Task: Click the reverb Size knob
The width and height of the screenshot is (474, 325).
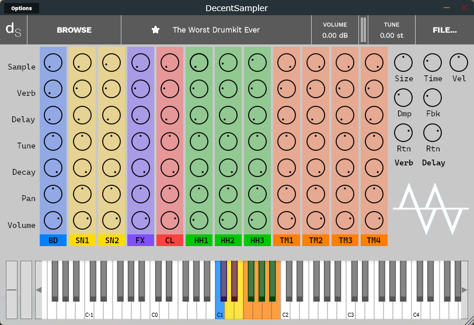Action: tap(403, 63)
